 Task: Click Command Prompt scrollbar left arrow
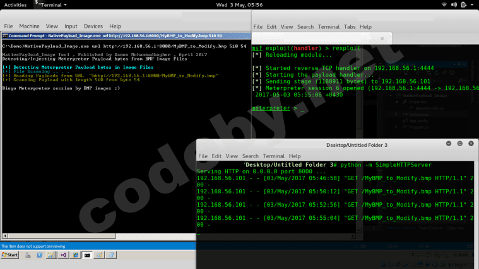[x=5, y=236]
